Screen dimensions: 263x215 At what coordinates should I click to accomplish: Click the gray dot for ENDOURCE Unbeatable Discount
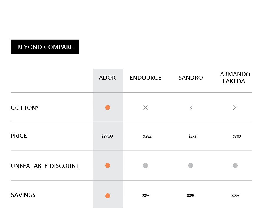click(x=145, y=165)
